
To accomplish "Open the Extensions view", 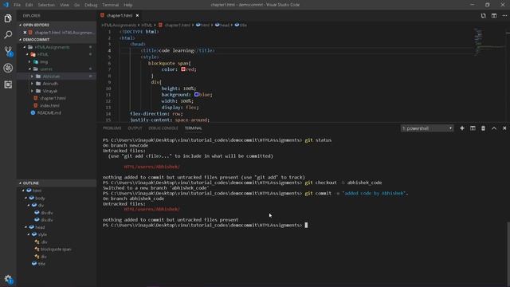I will [8, 85].
